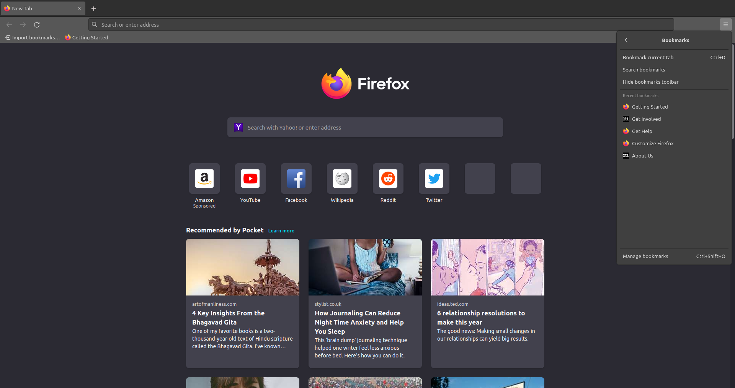Image resolution: width=735 pixels, height=388 pixels.
Task: Go back from the Bookmarks panel
Action: (626, 40)
